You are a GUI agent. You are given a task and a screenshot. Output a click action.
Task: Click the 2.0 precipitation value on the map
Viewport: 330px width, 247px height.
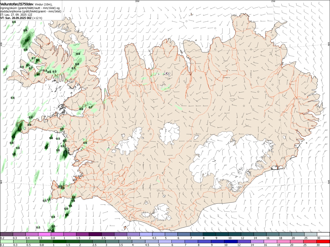coord(20,129)
